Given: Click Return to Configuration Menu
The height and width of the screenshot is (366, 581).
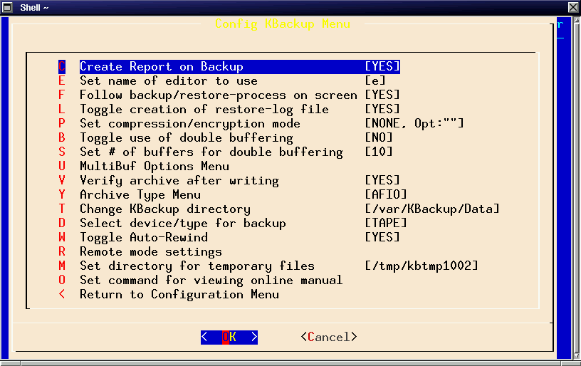Looking at the screenshot, I should [x=179, y=295].
